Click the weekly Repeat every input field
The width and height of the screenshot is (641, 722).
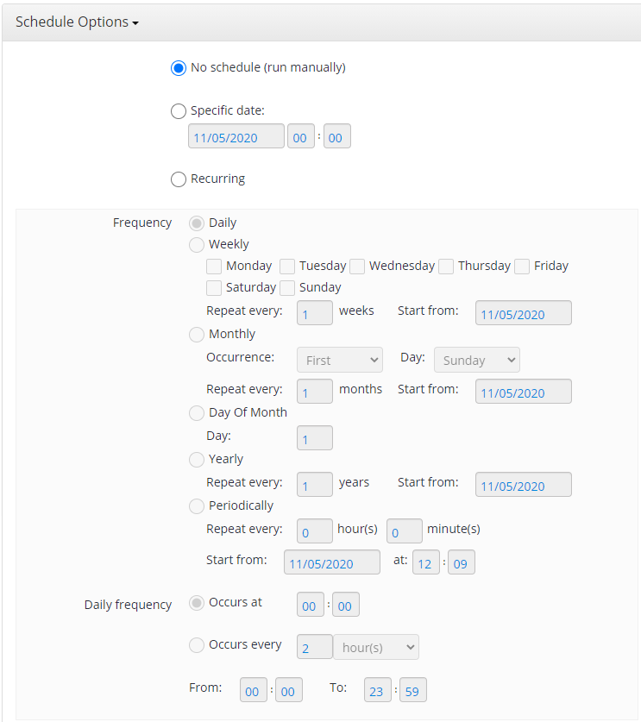click(x=314, y=313)
